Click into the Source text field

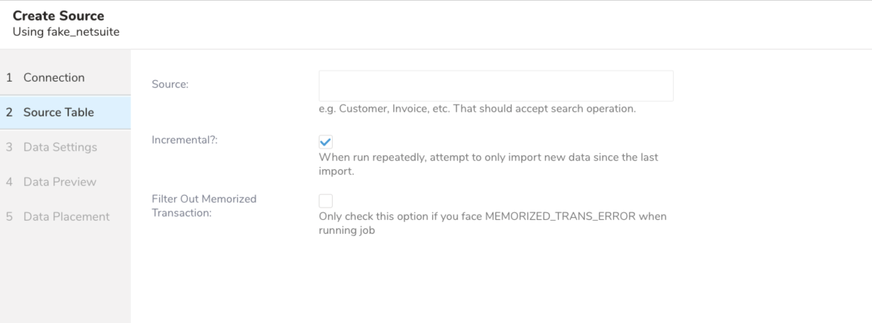(x=496, y=86)
